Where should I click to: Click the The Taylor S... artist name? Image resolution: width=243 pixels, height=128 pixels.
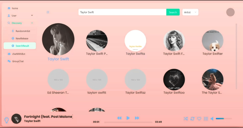(212, 93)
